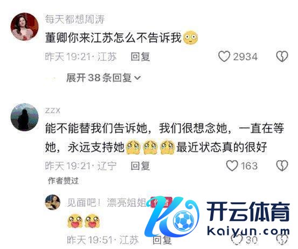This screenshot has height=249, width=298.
Task: Click the author badge beside 漂亮姐姐
Action: [161, 202]
